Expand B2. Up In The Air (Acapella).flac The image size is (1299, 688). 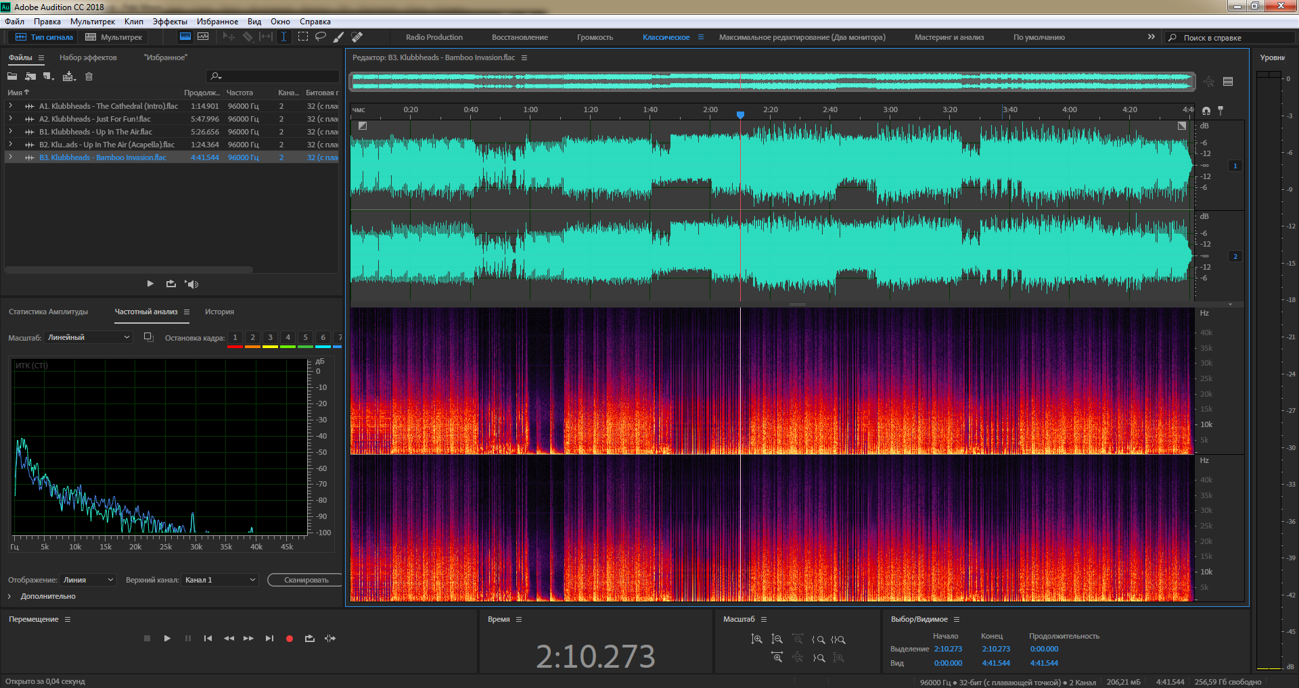(x=10, y=145)
